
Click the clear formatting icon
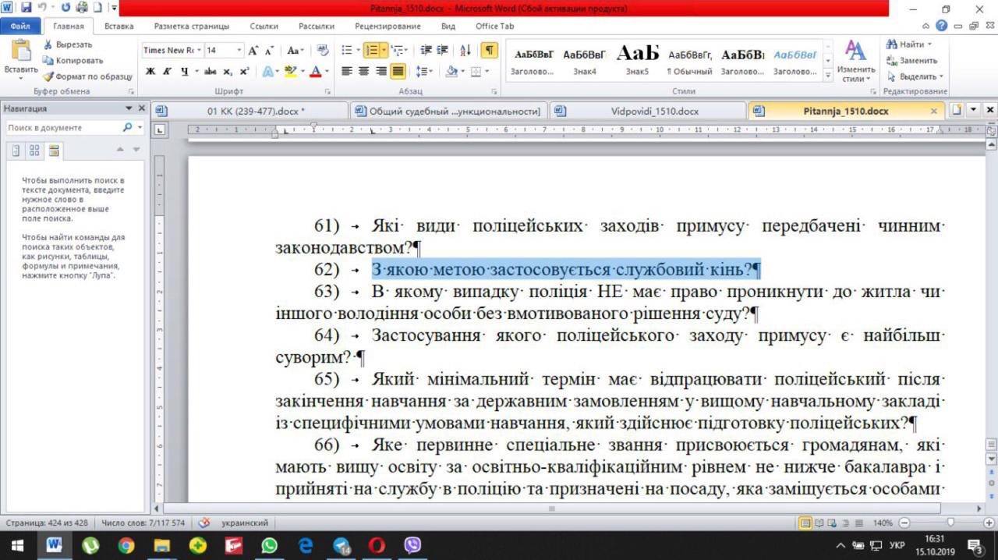323,51
